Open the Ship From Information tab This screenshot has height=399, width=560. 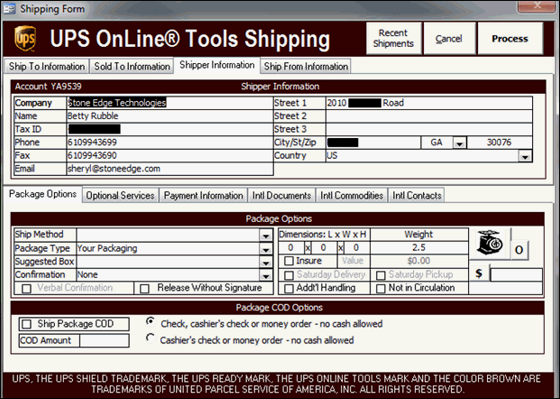tap(306, 66)
